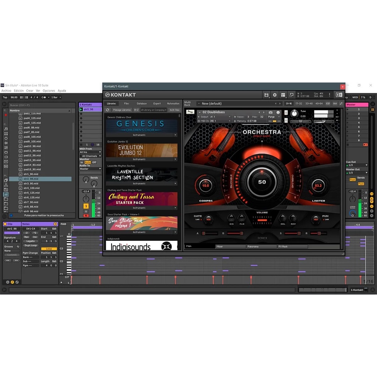Click the hot-swap groove icon
This screenshot has height=377, width=377.
click(x=18, y=247)
